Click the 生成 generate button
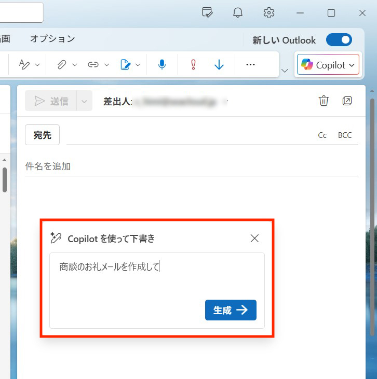The image size is (377, 379). pyautogui.click(x=231, y=310)
